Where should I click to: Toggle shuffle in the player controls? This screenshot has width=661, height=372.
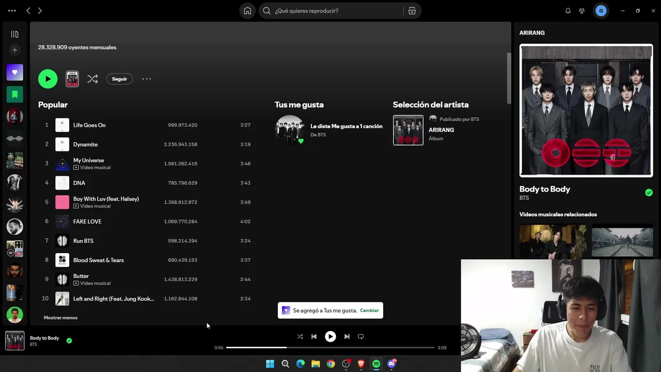[300, 336]
